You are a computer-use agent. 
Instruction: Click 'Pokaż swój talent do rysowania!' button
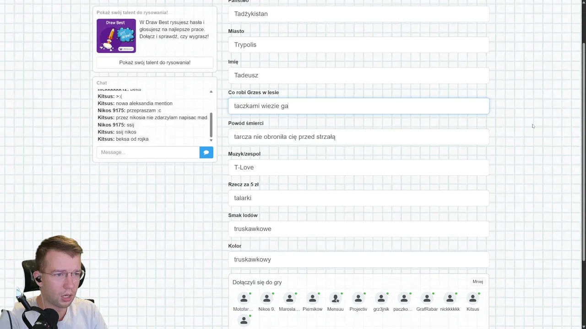[x=155, y=63]
